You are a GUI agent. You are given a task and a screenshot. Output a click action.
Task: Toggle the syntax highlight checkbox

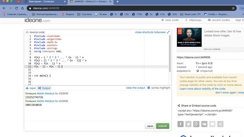[x=149, y=88]
